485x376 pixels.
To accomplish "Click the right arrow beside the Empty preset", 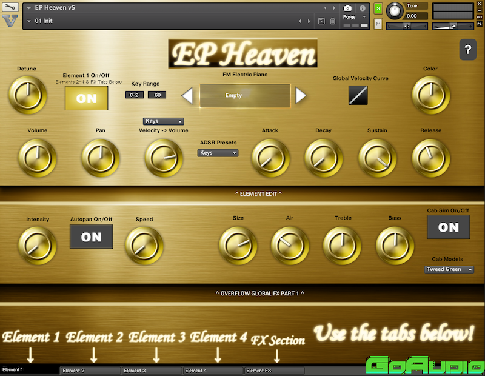I will pyautogui.click(x=301, y=96).
